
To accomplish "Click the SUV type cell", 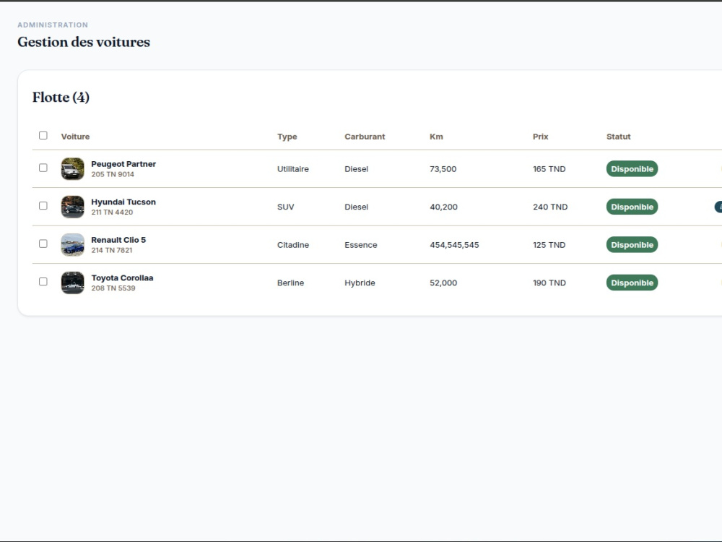I will pyautogui.click(x=285, y=207).
